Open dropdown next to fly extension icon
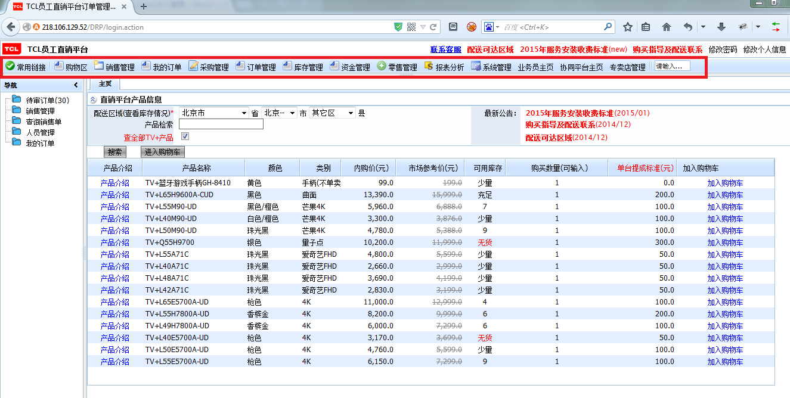Image resolution: width=790 pixels, height=398 pixels. 758,27
